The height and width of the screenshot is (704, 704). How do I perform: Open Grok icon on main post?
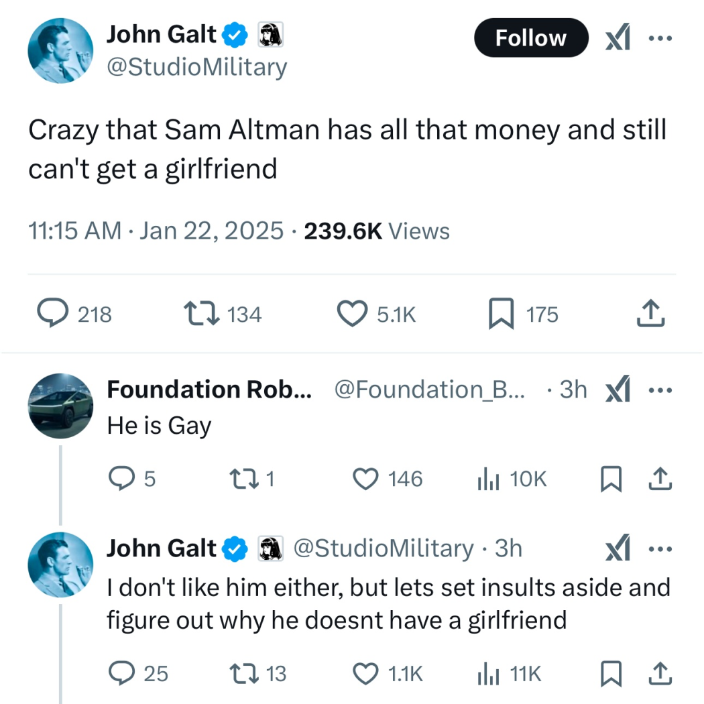pos(617,38)
